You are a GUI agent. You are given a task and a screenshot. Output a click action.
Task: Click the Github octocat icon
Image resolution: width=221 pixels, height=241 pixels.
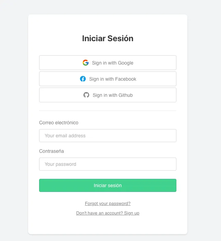click(x=86, y=95)
